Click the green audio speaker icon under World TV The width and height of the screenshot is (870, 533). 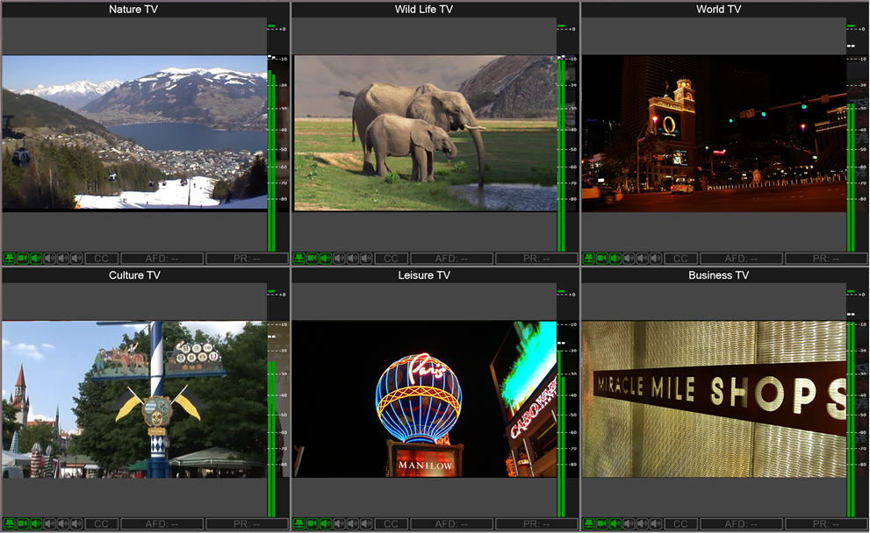(x=615, y=259)
